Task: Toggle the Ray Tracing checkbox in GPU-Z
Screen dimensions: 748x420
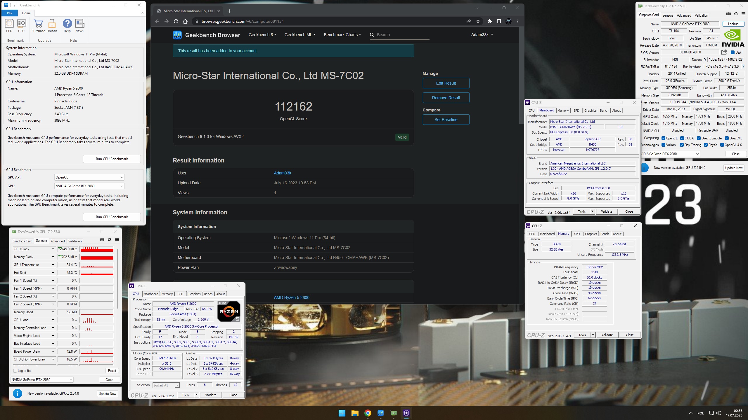Action: [682, 145]
